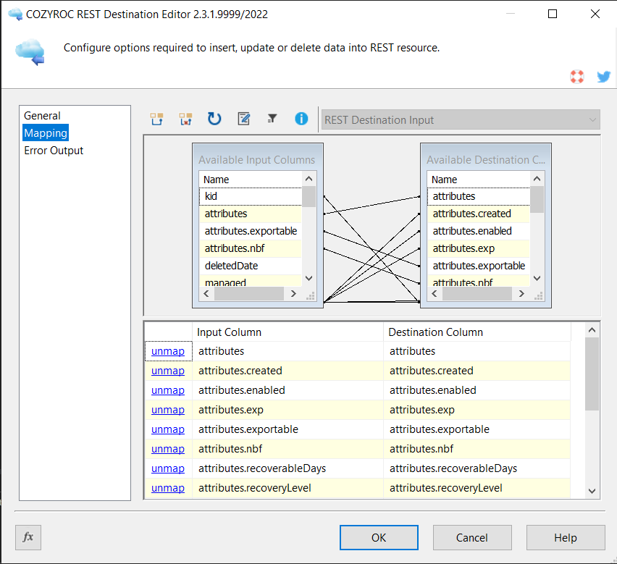Select the General page
The image size is (617, 564).
coord(42,116)
